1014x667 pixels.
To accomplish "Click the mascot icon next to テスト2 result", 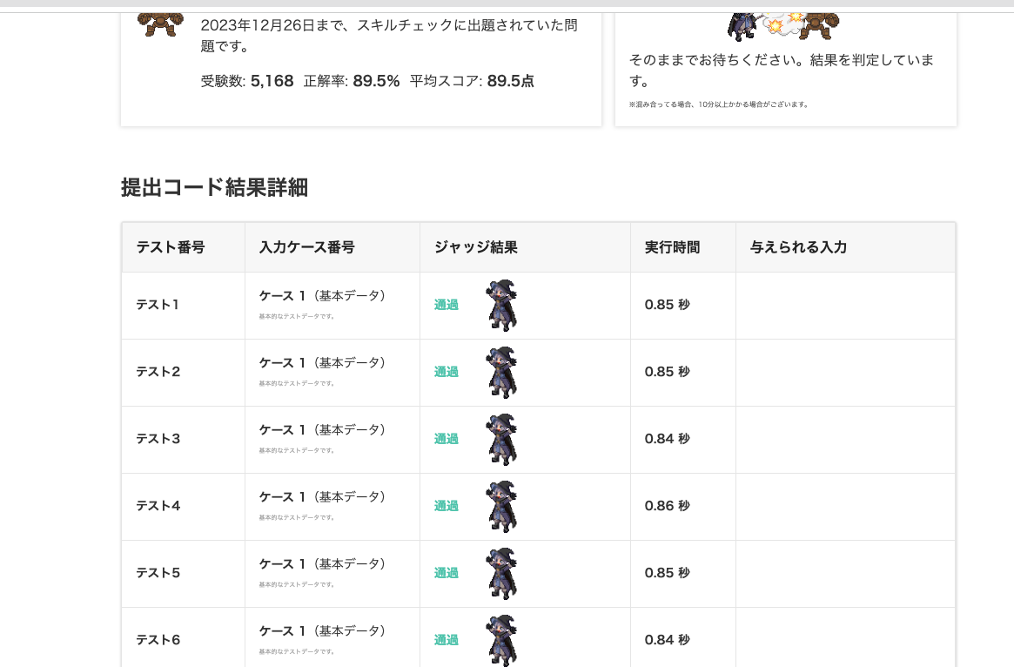I will point(501,372).
